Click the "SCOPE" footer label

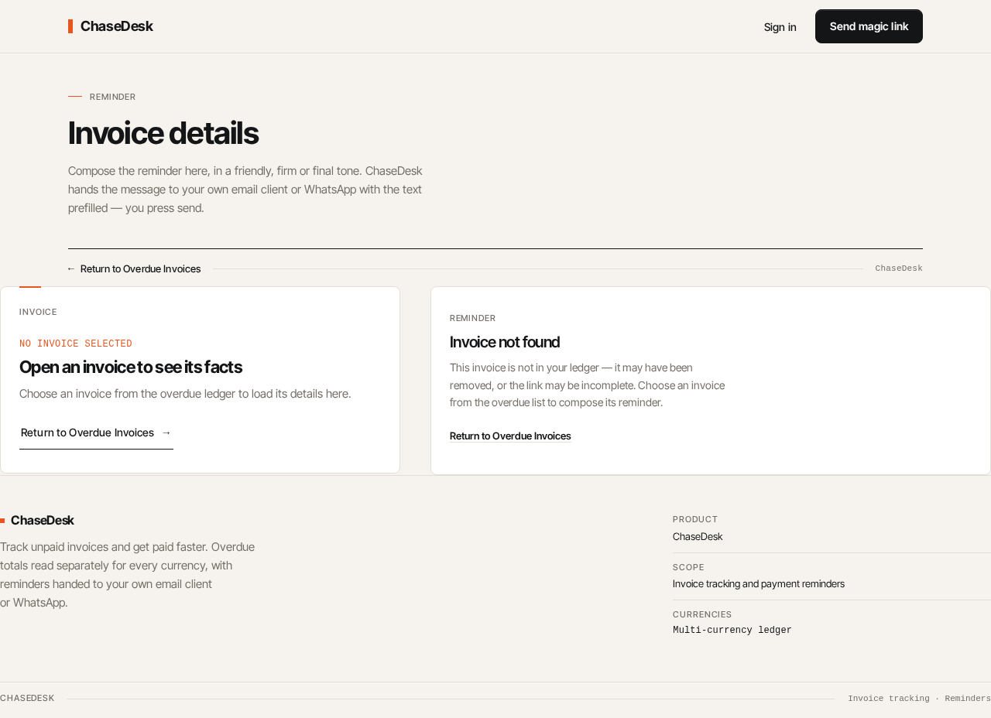click(689, 567)
